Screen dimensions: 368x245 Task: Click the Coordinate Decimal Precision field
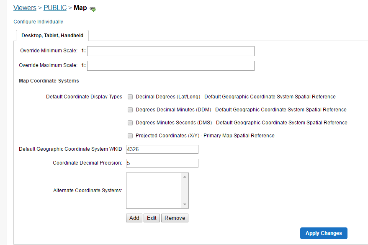coord(162,163)
